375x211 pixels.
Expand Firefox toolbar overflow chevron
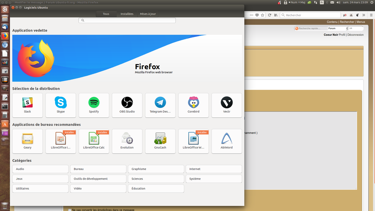[x=364, y=15]
